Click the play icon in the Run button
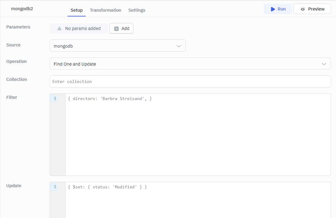The image size is (336, 218). click(273, 9)
